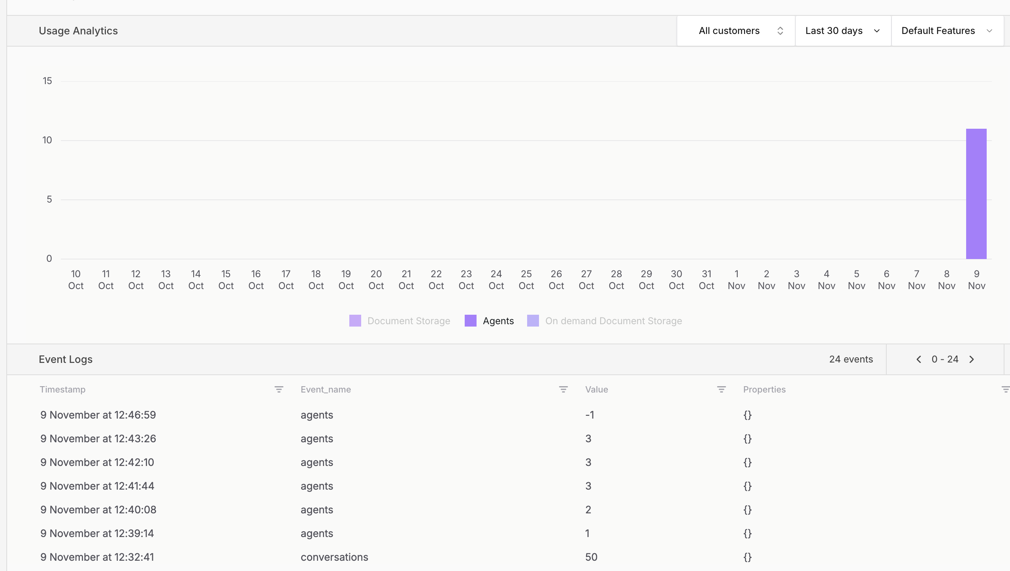This screenshot has height=571, width=1010.
Task: Click the Timestamp column header
Action: (x=62, y=389)
